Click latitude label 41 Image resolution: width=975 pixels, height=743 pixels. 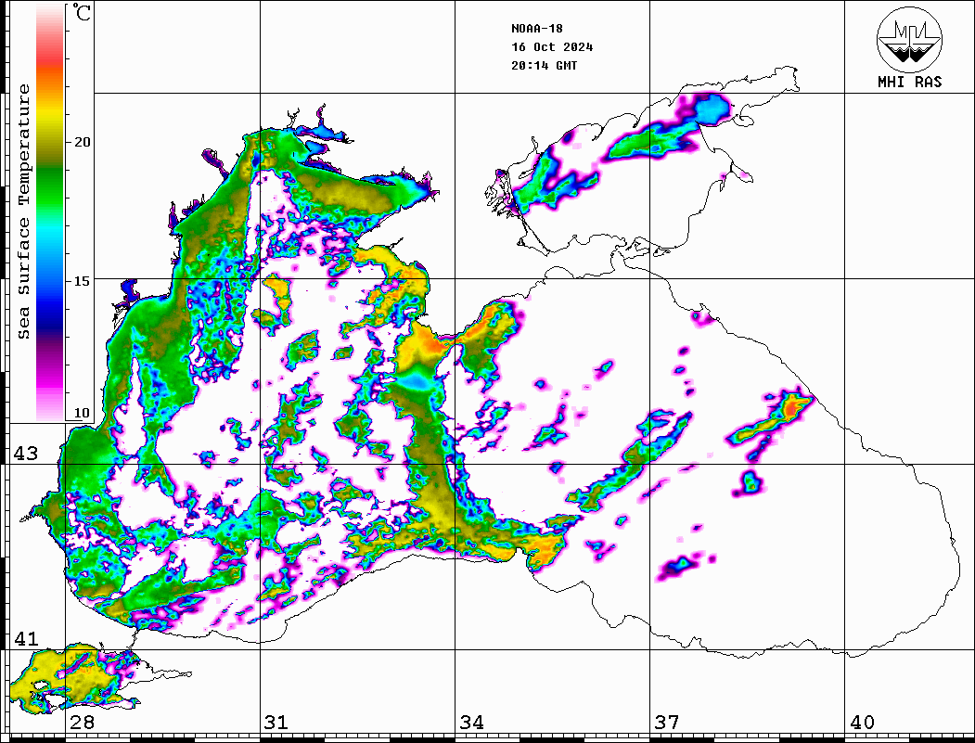point(26,638)
